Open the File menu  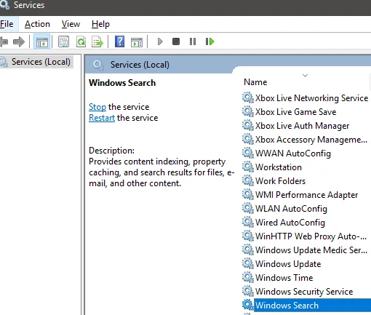(x=7, y=24)
